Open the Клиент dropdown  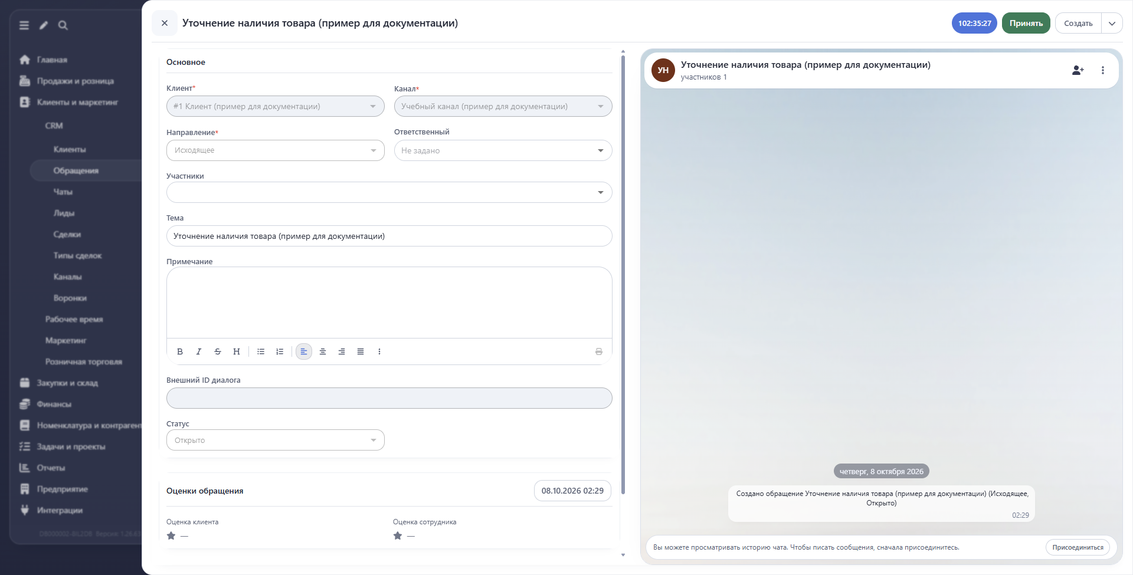[x=276, y=106]
